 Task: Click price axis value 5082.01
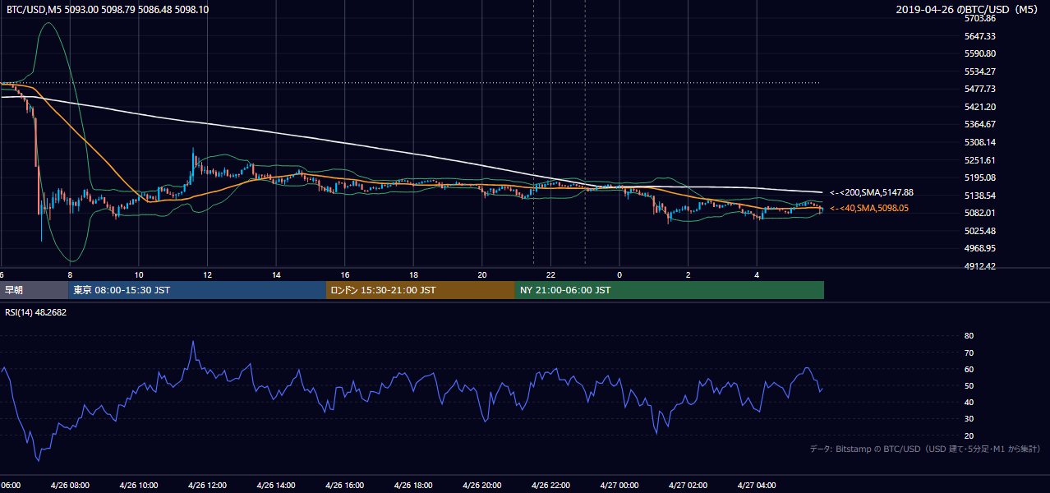click(x=980, y=213)
